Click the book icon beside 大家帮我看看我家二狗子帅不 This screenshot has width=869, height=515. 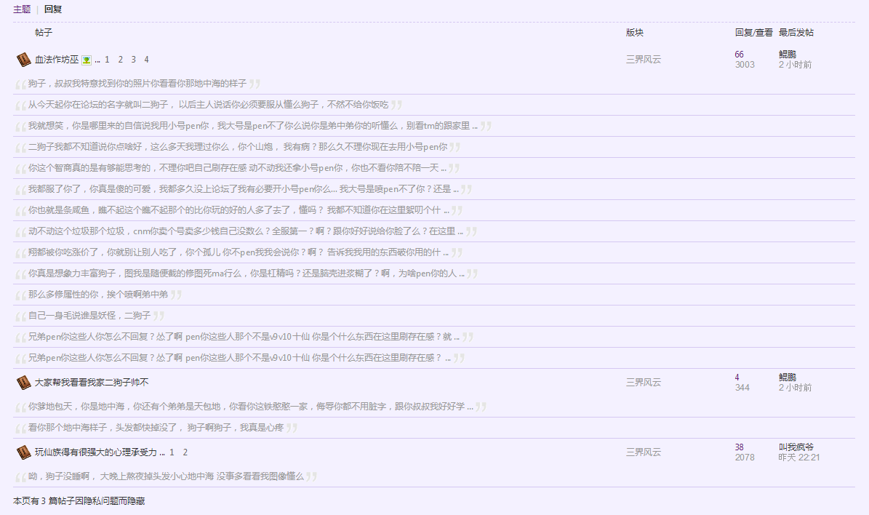click(23, 383)
